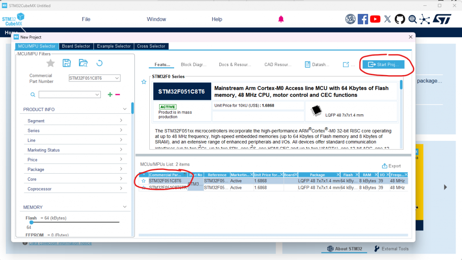This screenshot has height=260, width=462.
Task: Toggle favorite star beside STM32F0 Series panel
Action: [x=144, y=82]
